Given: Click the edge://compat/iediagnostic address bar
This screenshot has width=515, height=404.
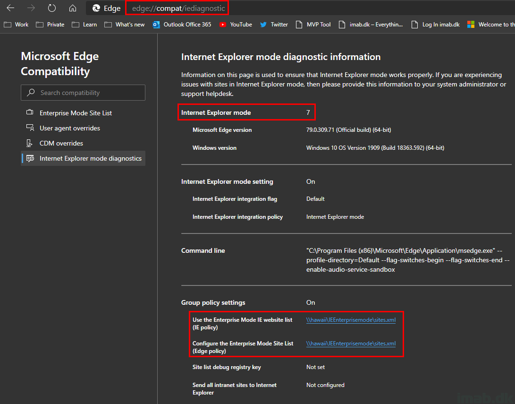Looking at the screenshot, I should click(178, 8).
